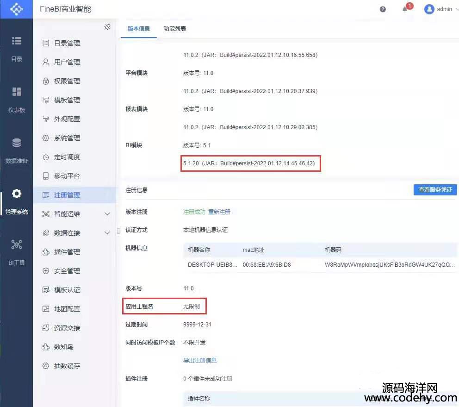This screenshot has width=459, height=407.
Task: Click the 插件管理 puzzle icon
Action: 46,252
